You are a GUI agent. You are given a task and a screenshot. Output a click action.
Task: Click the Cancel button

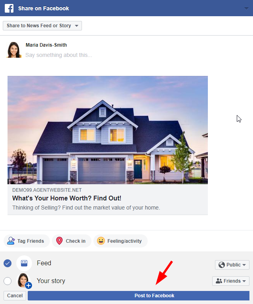click(15, 295)
